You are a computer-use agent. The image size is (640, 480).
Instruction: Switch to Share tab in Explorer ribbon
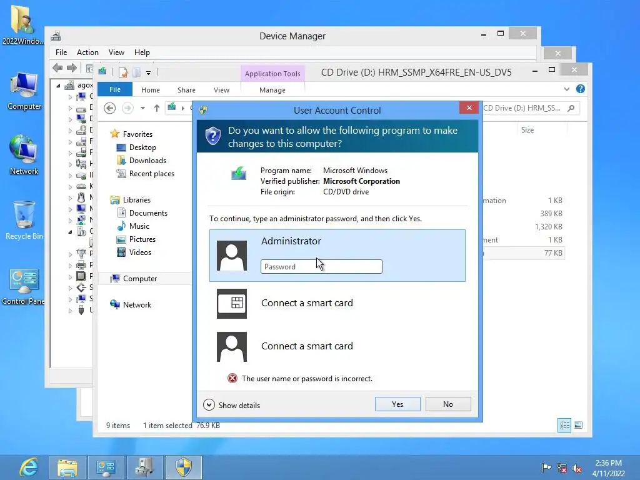pyautogui.click(x=186, y=90)
